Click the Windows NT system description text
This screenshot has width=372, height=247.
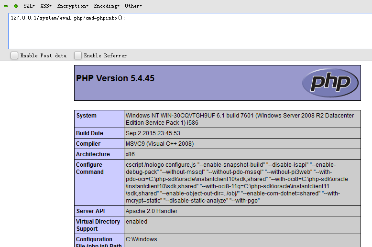(x=240, y=119)
